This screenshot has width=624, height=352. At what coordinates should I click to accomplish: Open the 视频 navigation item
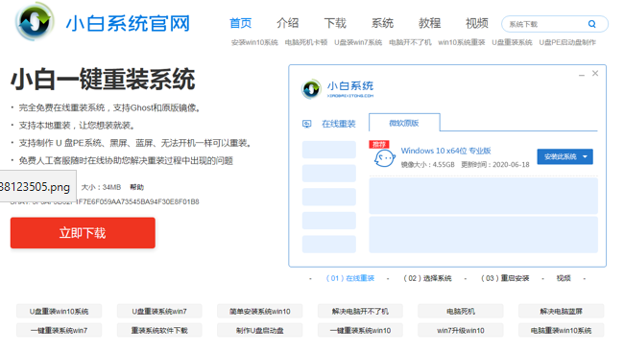477,23
